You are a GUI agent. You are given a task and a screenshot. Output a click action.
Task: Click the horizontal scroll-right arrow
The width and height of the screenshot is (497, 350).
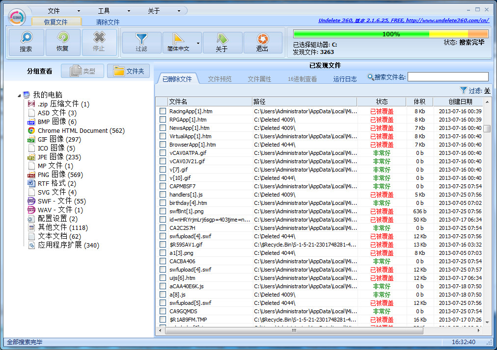478,330
